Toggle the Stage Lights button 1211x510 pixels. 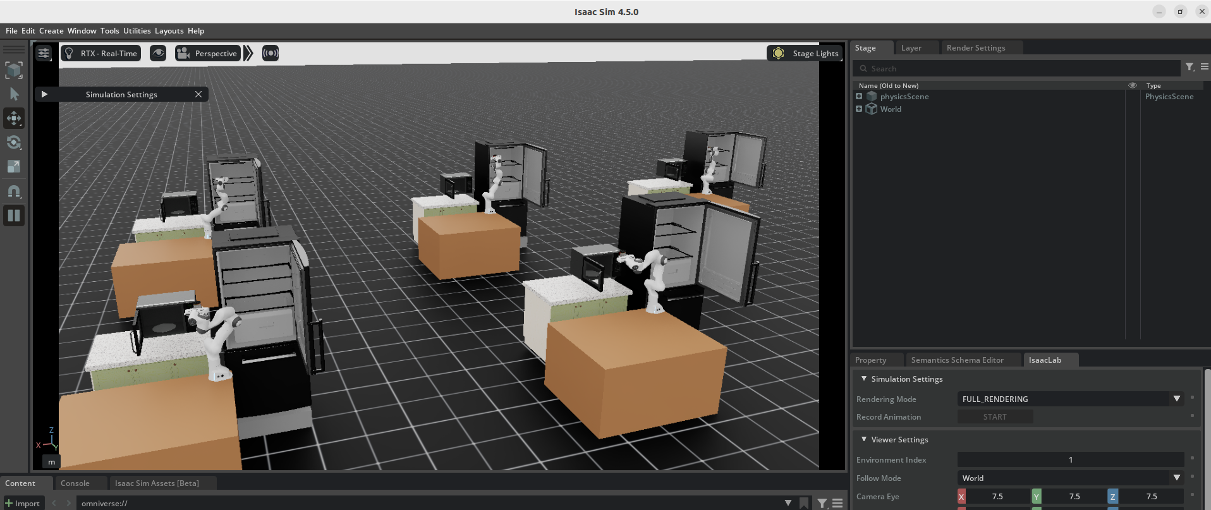pos(805,53)
